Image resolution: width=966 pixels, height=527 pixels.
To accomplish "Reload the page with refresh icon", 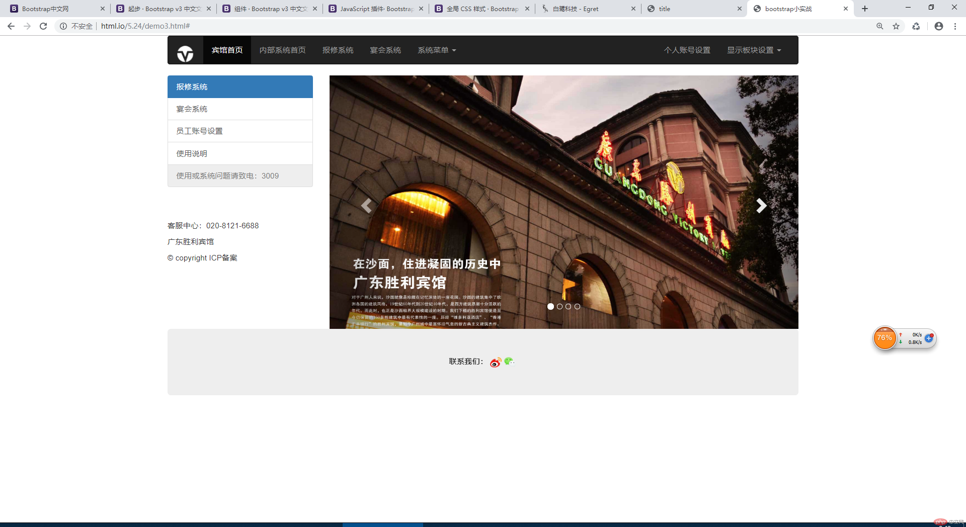I will click(43, 26).
